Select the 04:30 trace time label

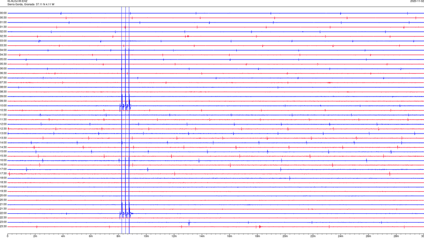4,55
